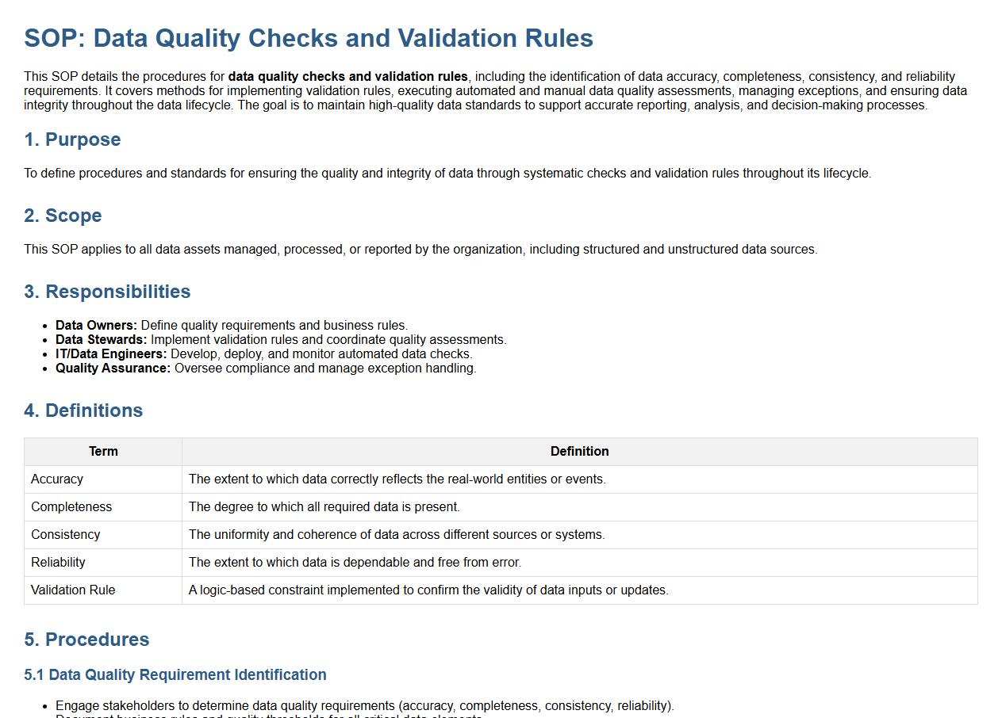Click the 'Definition' table column header

click(x=579, y=452)
